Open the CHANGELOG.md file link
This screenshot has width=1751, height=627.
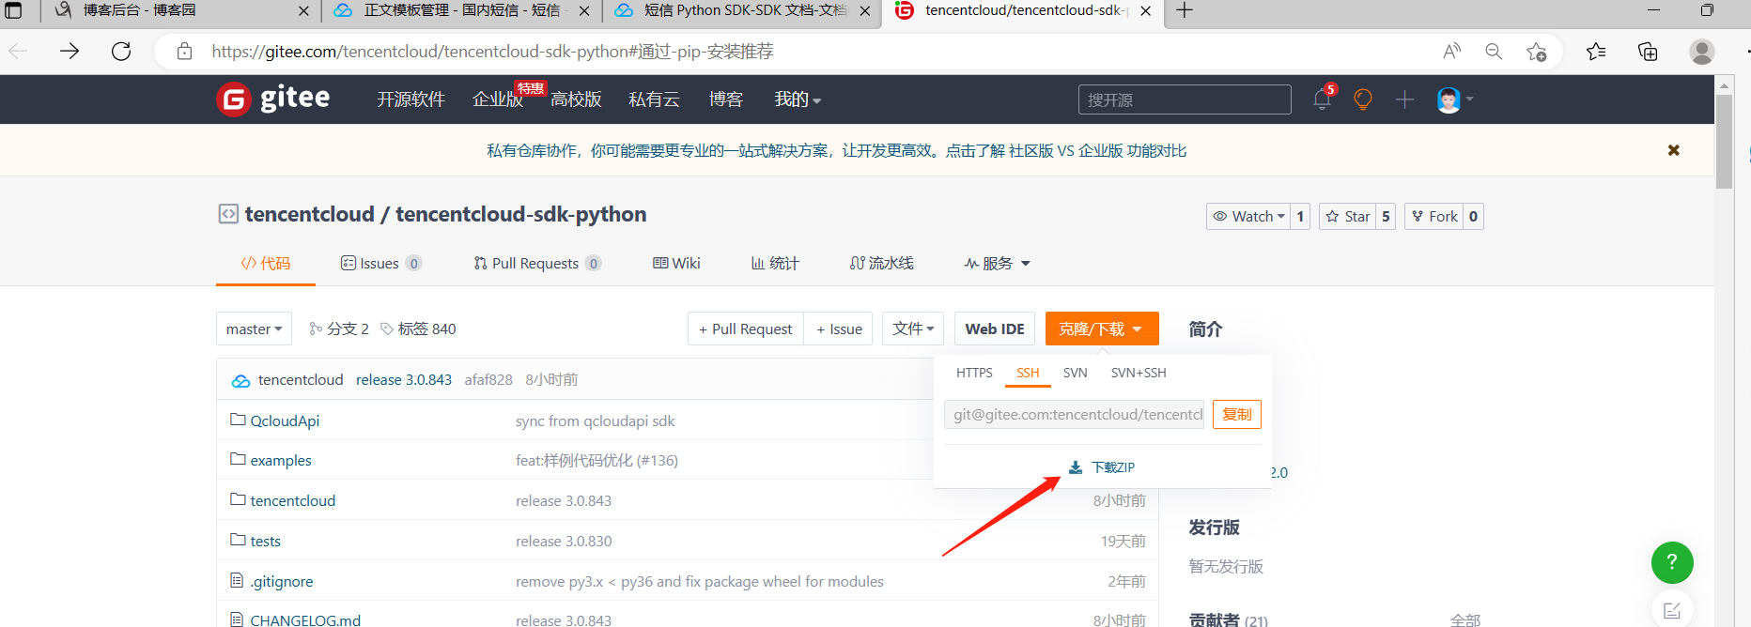[x=305, y=619]
